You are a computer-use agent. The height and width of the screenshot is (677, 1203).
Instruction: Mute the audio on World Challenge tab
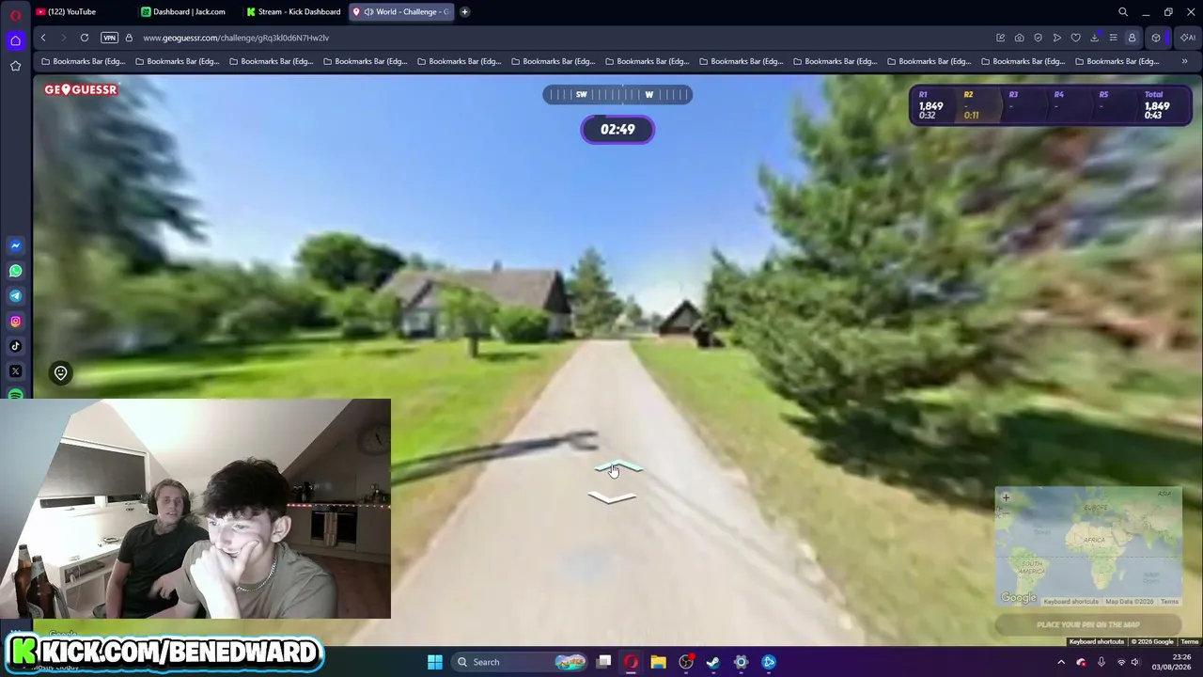point(368,12)
